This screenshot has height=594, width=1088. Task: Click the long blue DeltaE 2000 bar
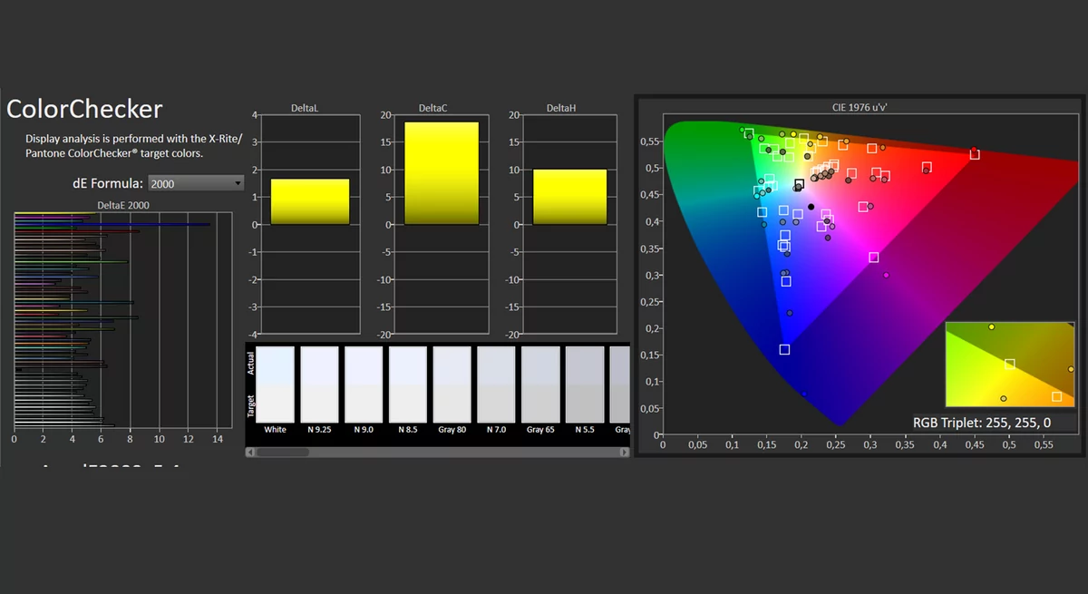[x=112, y=224]
